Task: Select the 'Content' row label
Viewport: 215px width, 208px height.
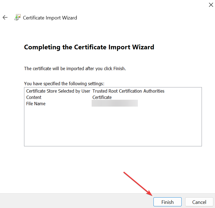Action: point(34,97)
